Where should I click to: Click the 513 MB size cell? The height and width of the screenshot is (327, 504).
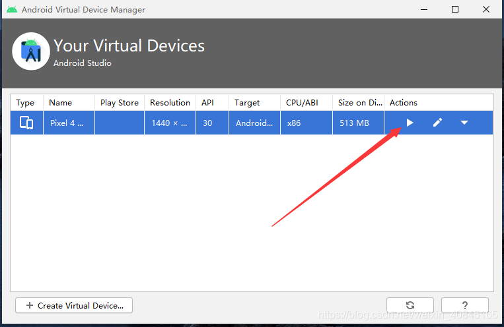pos(359,123)
